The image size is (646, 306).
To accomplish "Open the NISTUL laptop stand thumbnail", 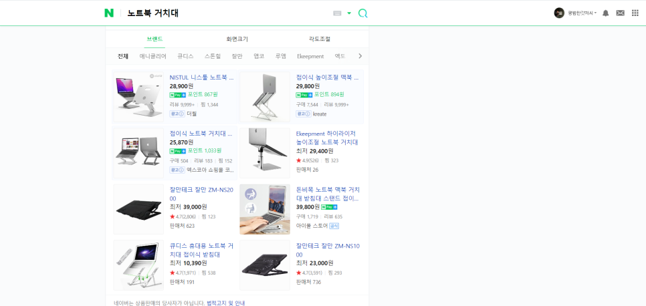I will (x=138, y=97).
